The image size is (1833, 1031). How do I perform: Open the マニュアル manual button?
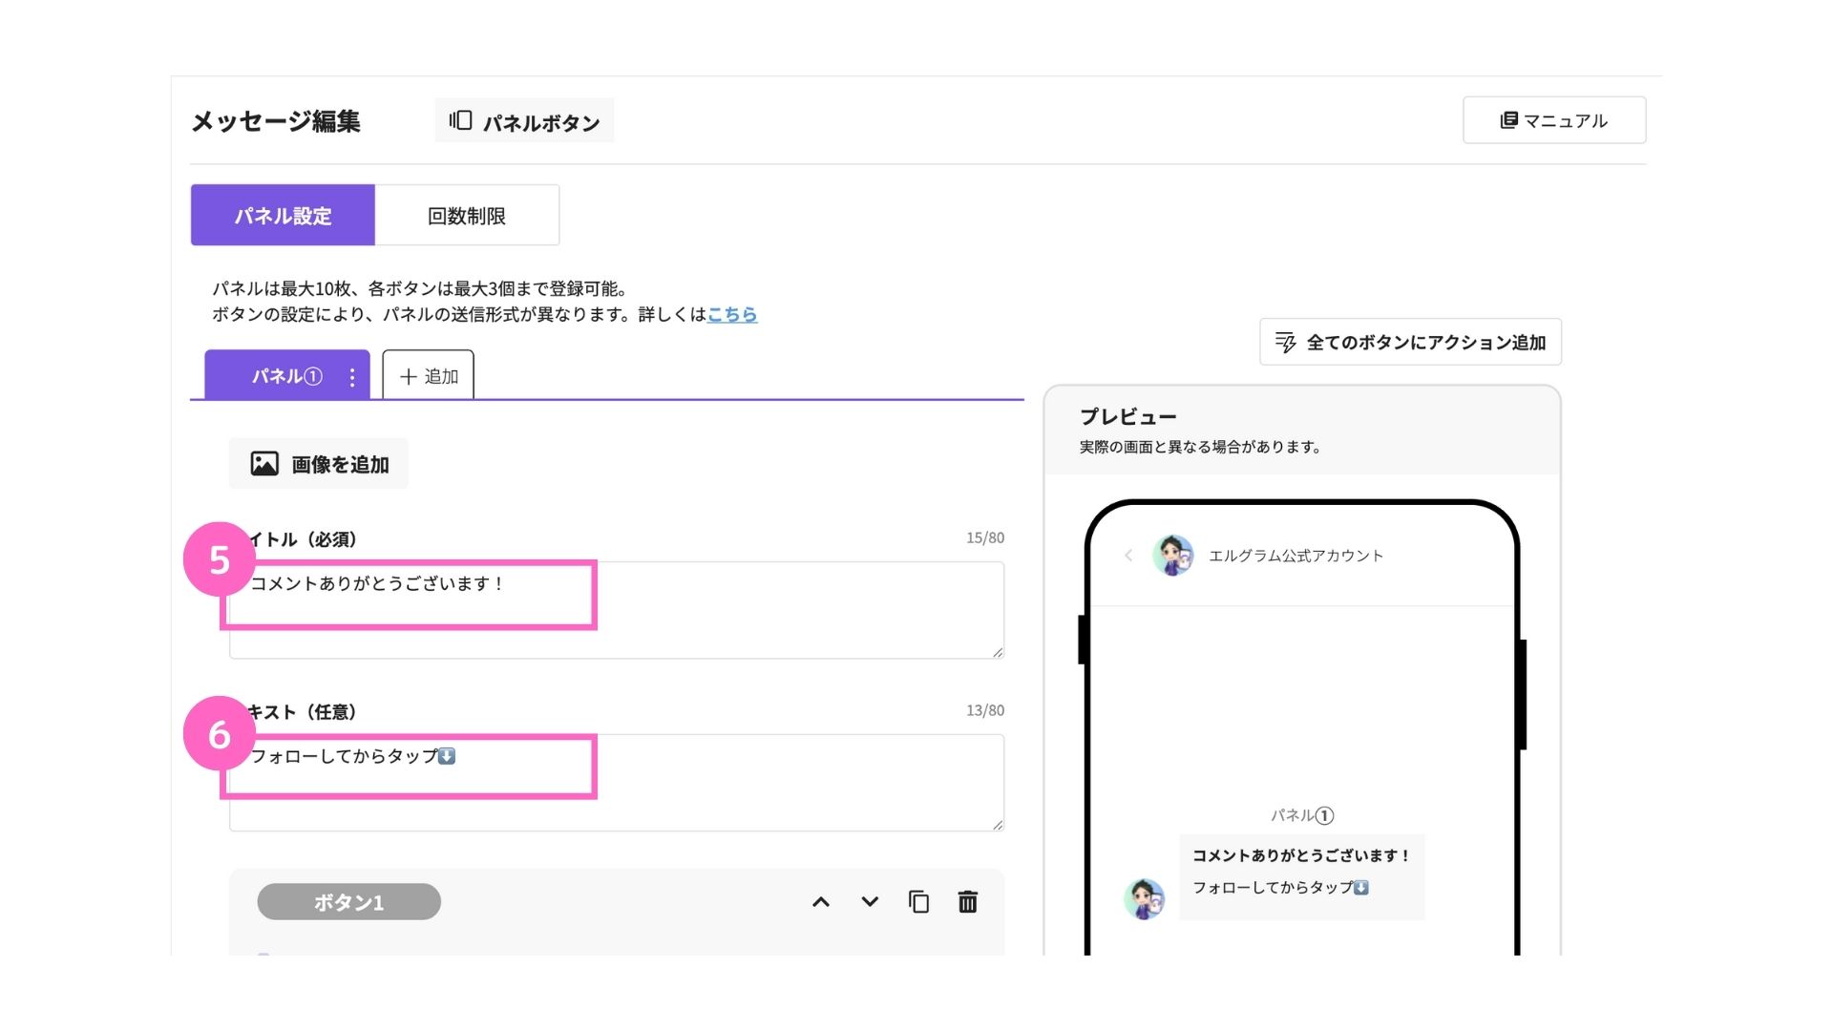tap(1553, 120)
